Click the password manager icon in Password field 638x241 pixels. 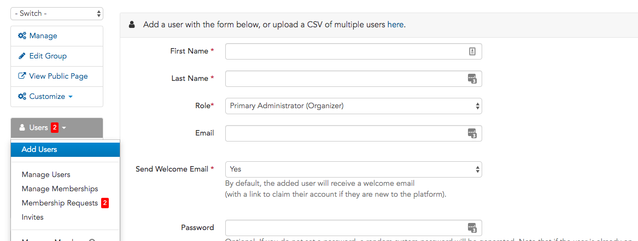point(472,227)
